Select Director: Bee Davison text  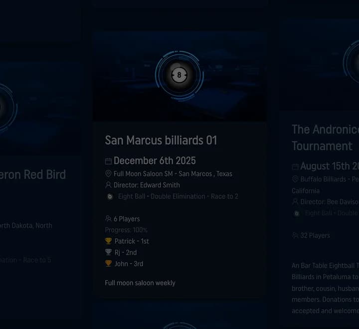pos(330,202)
